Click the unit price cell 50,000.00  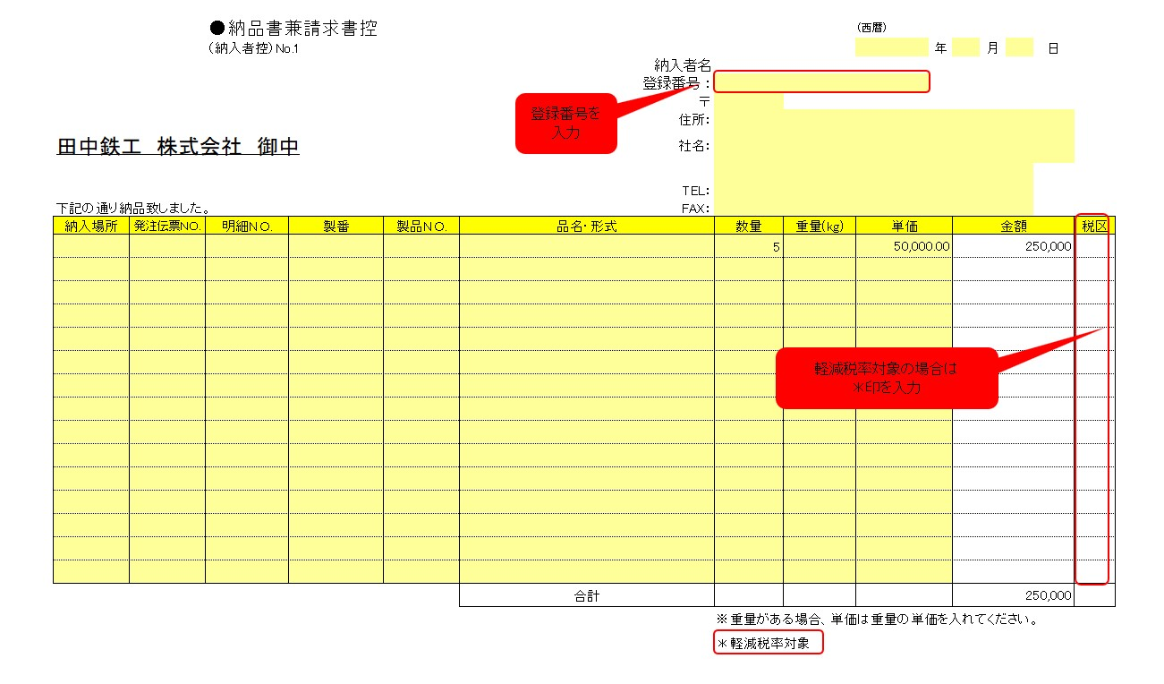click(x=905, y=246)
